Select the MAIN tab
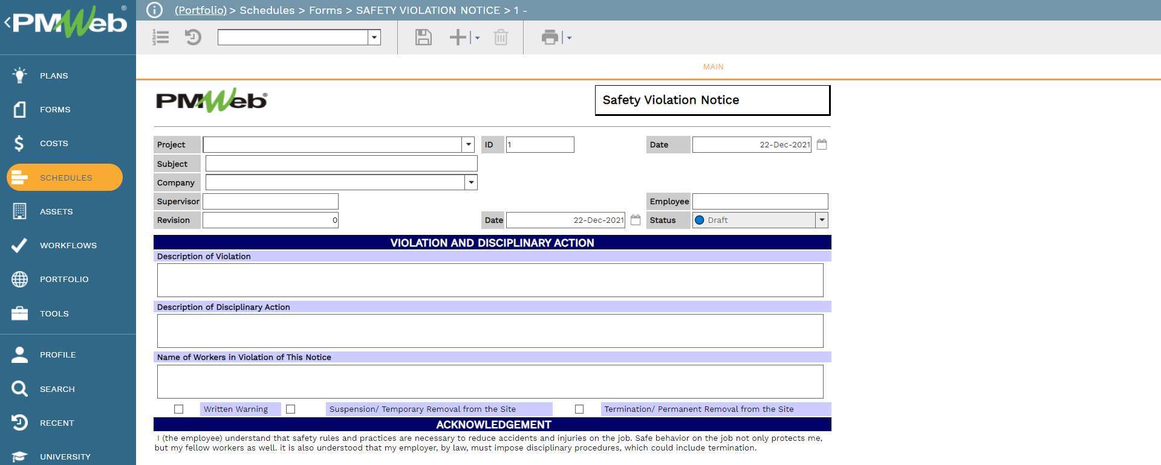The width and height of the screenshot is (1161, 465). point(713,67)
